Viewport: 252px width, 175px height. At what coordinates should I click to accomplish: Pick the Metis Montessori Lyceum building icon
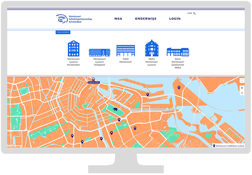click(x=152, y=48)
